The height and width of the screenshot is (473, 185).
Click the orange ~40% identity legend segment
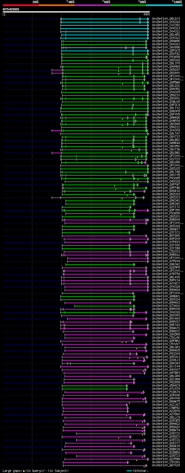coord(57,5)
